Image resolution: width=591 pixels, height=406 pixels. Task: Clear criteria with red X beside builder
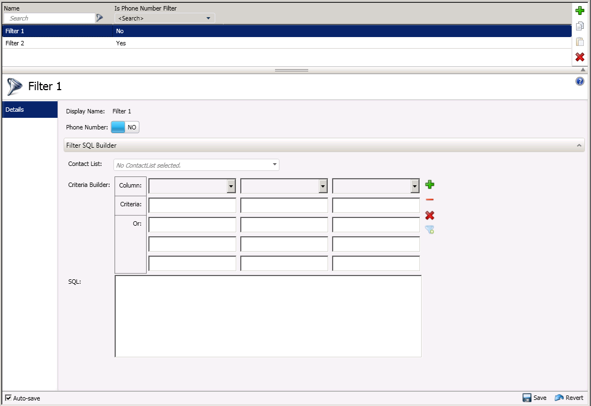pyautogui.click(x=429, y=215)
